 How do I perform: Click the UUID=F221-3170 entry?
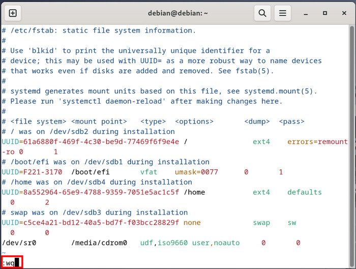pyautogui.click(x=32, y=172)
